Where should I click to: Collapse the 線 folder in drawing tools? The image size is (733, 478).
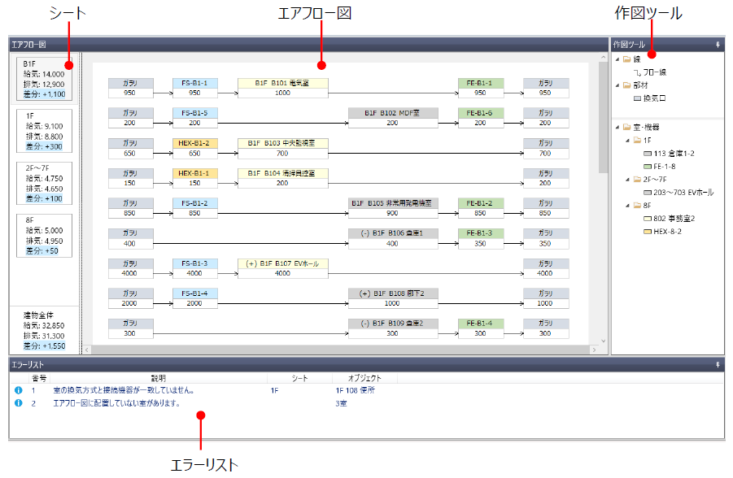616,59
